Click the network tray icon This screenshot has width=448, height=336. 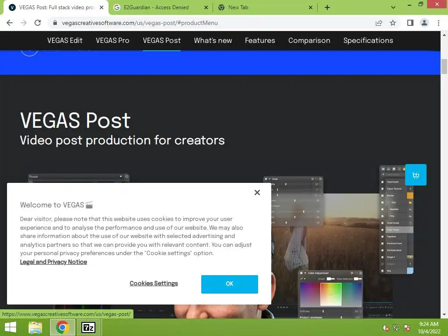pos(396,328)
